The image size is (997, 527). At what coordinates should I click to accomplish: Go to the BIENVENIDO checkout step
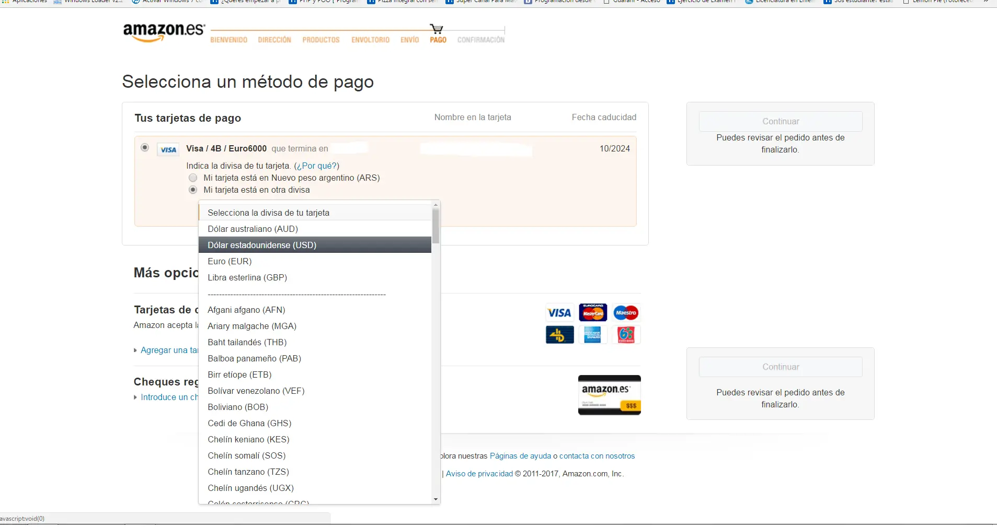click(x=229, y=40)
